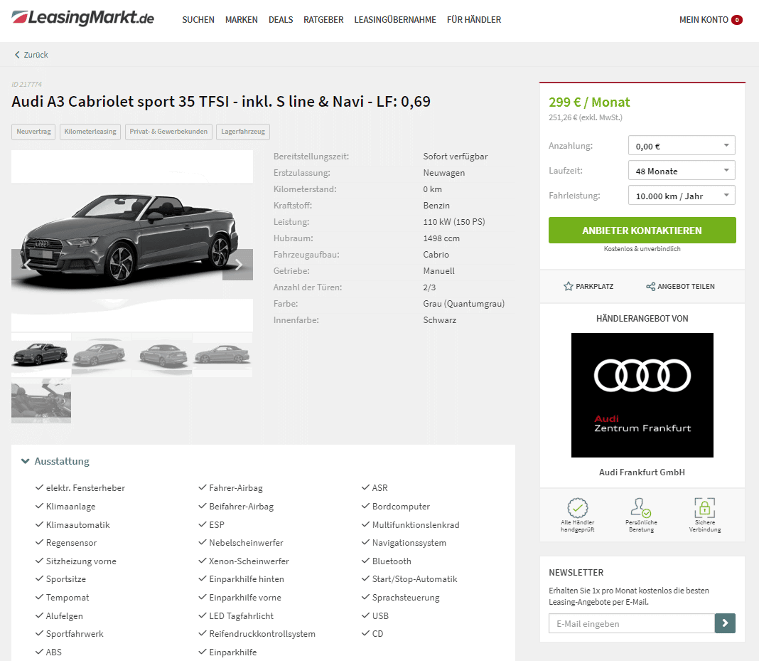Viewport: 759px width, 661px height.
Task: Go back via Zurück link
Action: coord(31,55)
